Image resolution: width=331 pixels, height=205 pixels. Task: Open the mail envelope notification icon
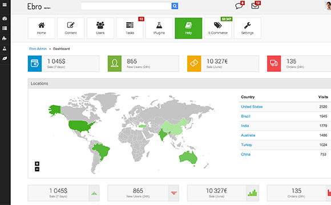coord(255,6)
